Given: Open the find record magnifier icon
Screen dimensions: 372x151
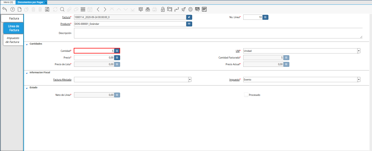Looking at the screenshot, I should (62, 9).
